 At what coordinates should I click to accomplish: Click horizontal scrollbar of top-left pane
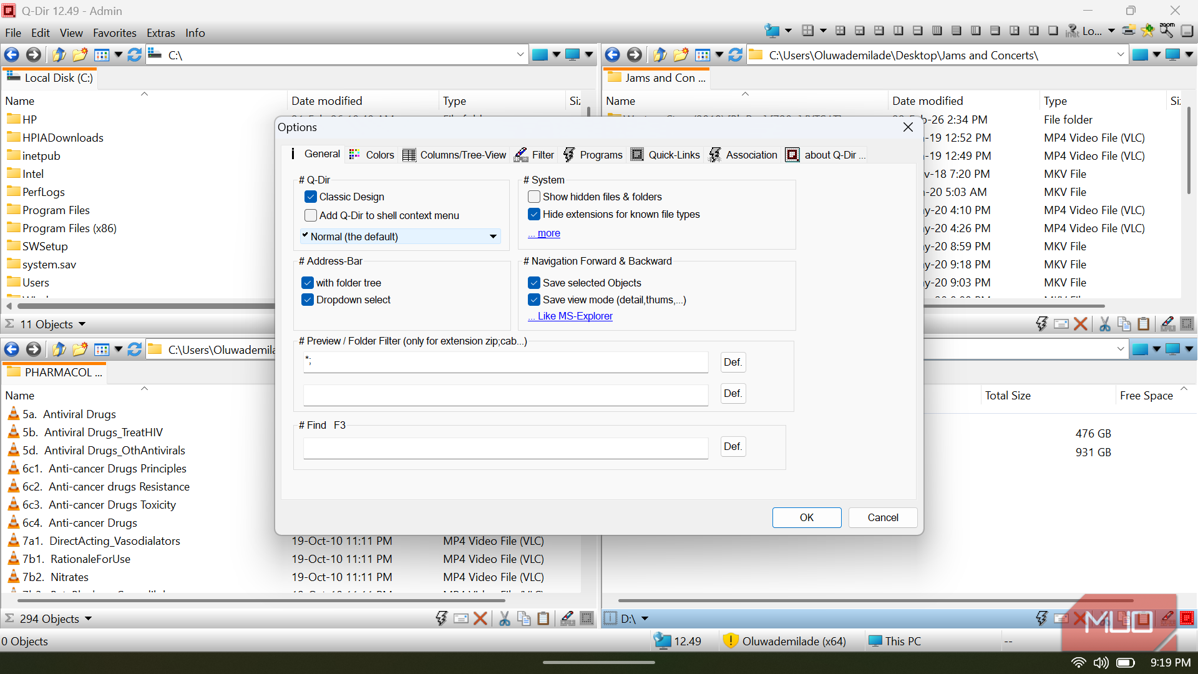pos(147,306)
